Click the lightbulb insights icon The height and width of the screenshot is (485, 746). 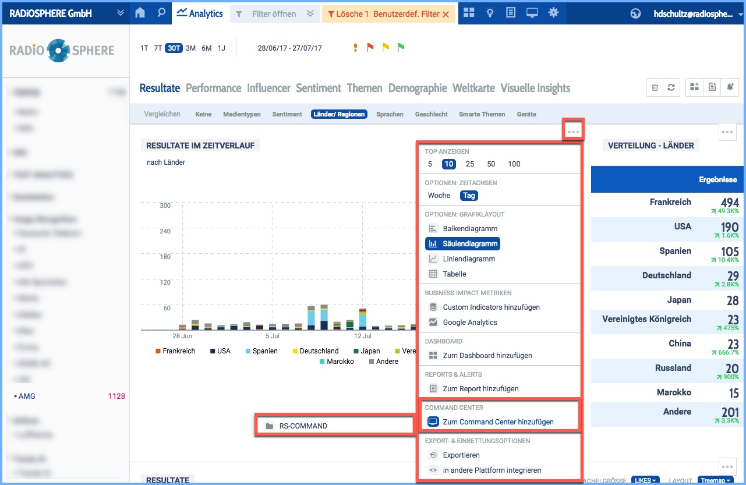point(490,12)
